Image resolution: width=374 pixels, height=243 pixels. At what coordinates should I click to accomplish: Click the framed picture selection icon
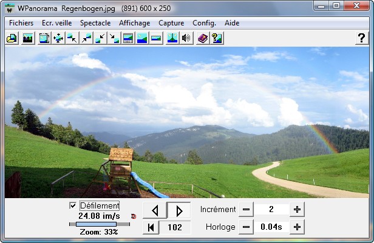[44, 38]
